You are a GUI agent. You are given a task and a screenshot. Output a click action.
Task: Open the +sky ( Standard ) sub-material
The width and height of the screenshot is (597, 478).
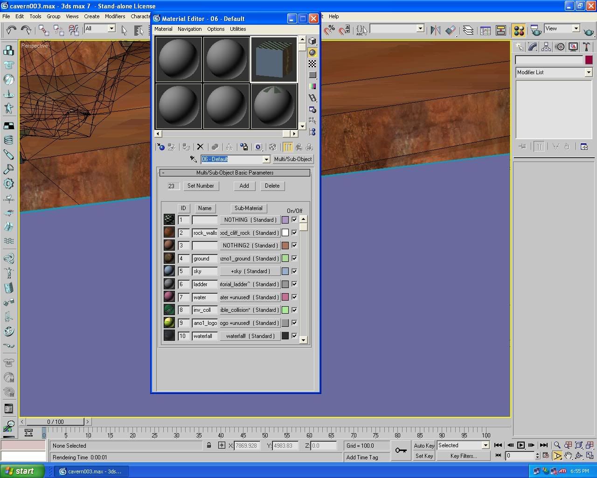click(250, 271)
